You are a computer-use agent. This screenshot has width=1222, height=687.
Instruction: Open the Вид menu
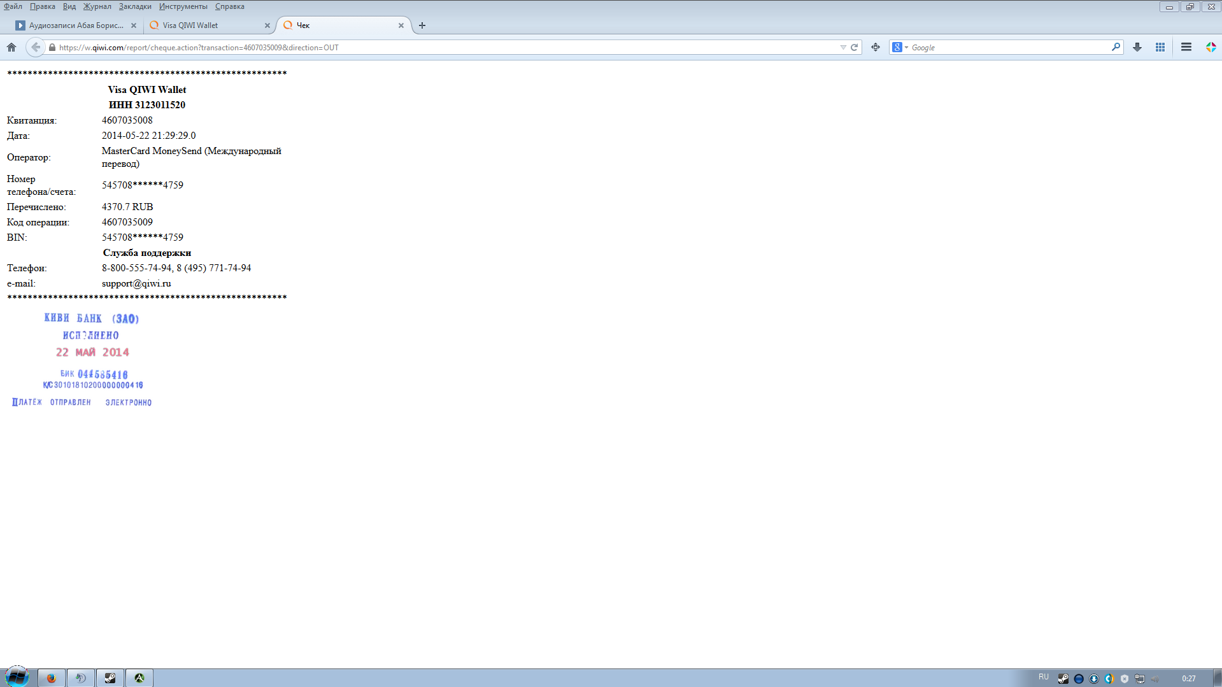click(x=69, y=6)
